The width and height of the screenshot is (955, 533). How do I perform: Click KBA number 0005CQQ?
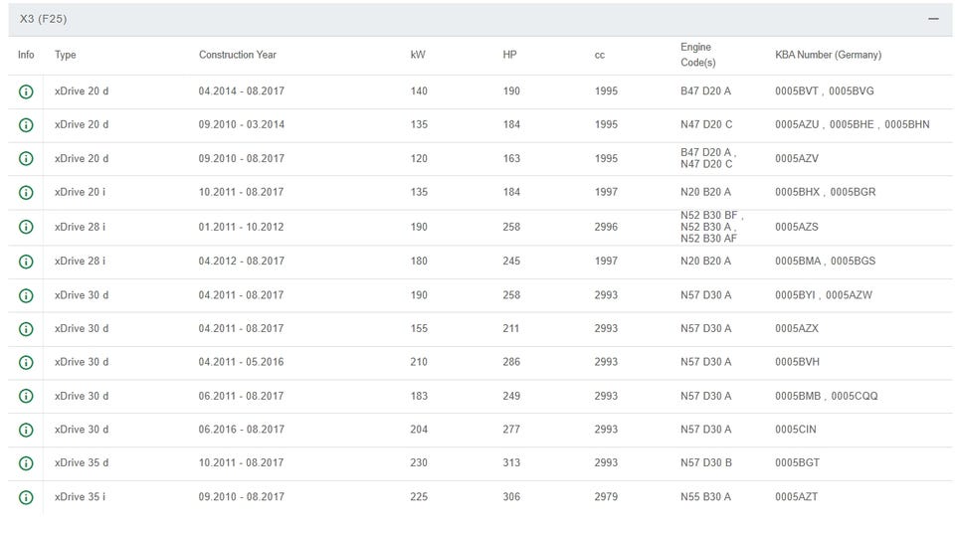click(x=855, y=396)
